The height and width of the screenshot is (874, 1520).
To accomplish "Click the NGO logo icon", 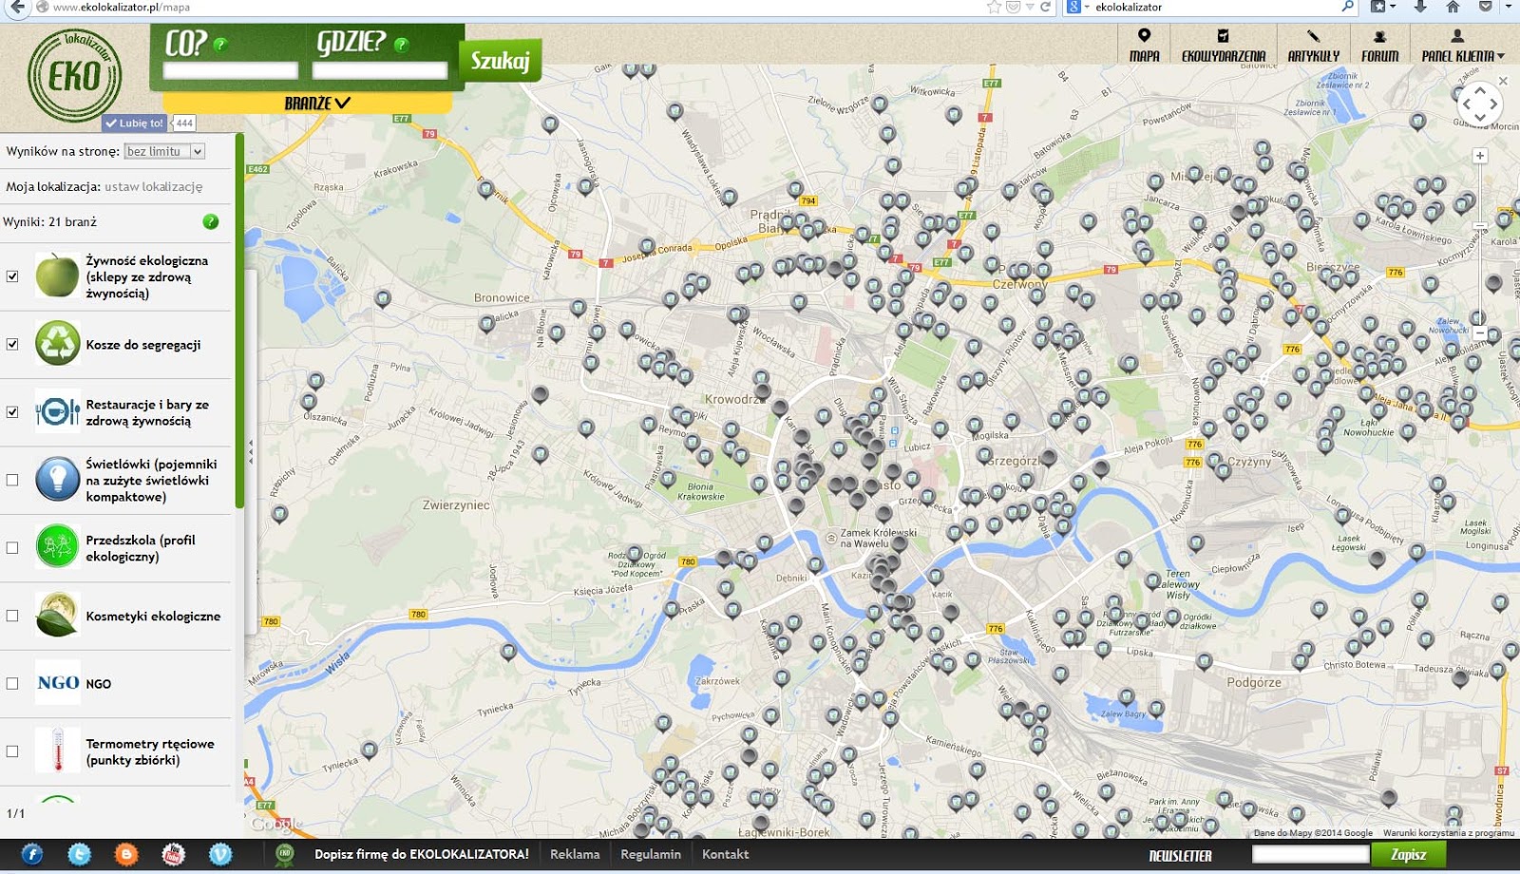I will tap(57, 682).
